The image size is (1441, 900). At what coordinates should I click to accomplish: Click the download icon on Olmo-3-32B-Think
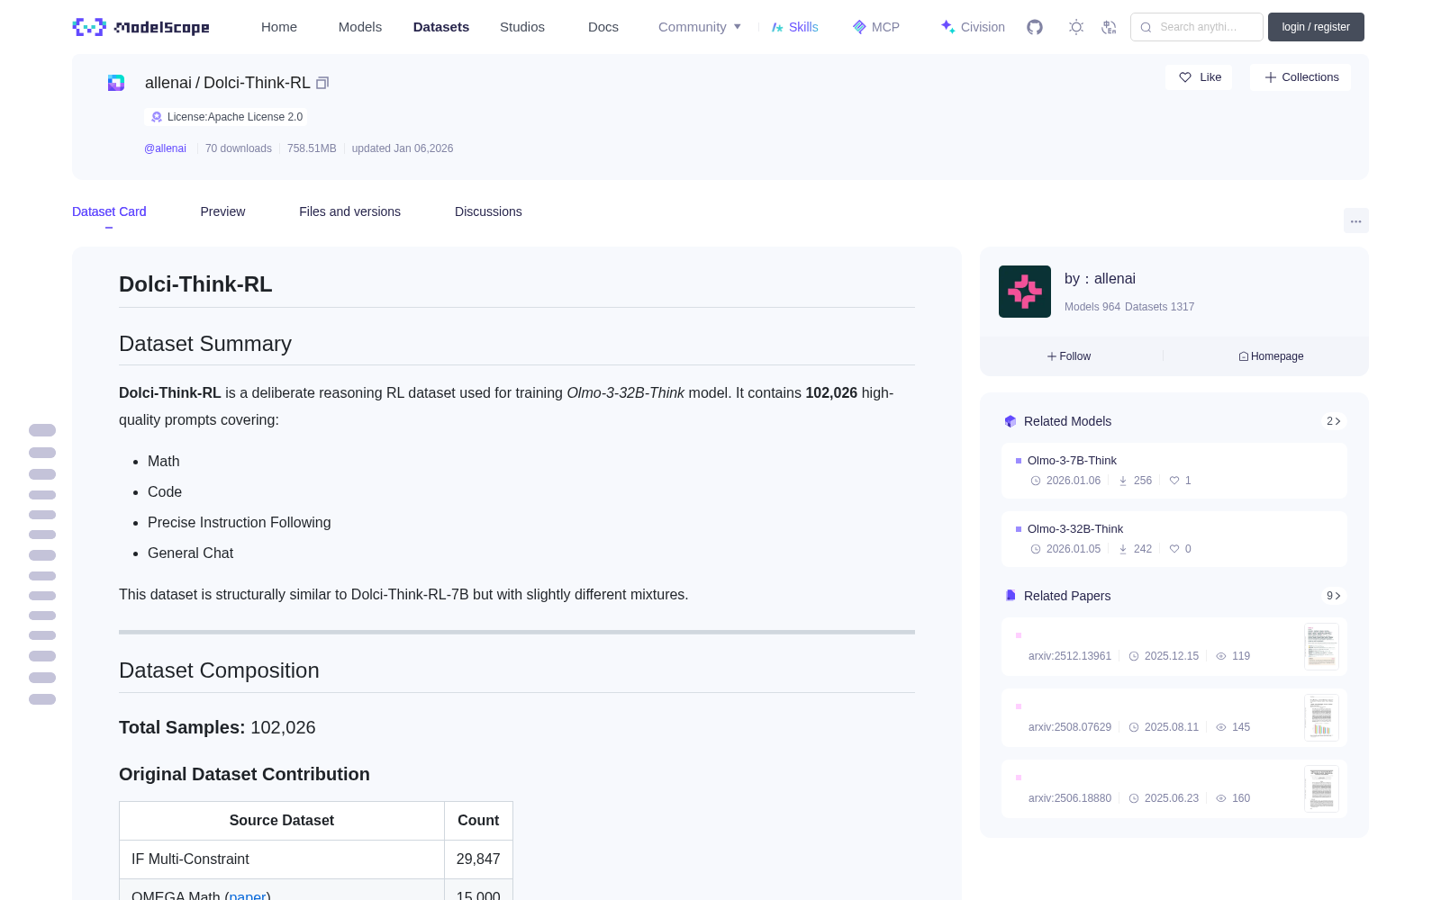1123,549
